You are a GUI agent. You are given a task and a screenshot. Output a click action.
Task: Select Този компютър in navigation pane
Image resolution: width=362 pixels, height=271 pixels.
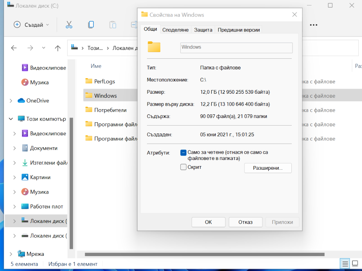click(x=42, y=119)
